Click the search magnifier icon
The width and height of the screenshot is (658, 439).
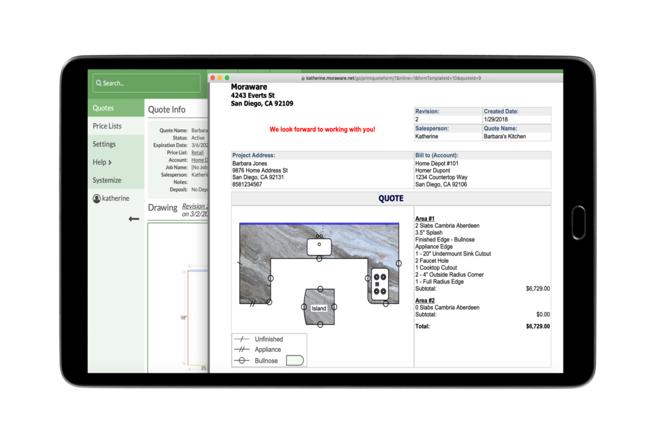(x=99, y=83)
